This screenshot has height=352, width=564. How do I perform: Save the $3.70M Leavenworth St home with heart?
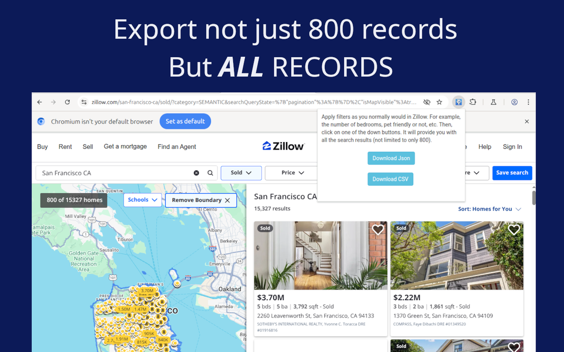[x=378, y=230]
